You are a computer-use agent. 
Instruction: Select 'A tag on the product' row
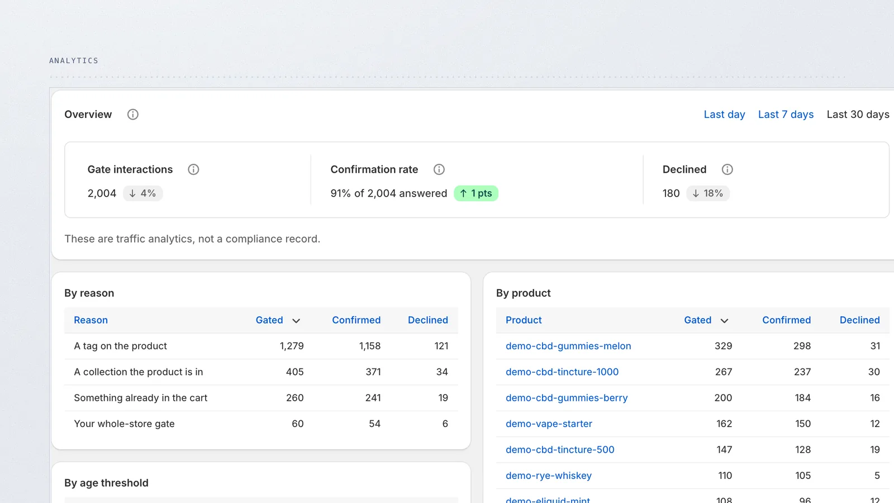click(261, 346)
